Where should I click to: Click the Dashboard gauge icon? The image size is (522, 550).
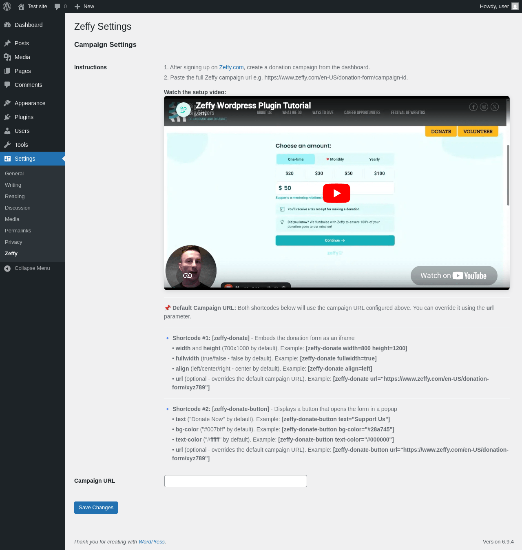[x=7, y=25]
